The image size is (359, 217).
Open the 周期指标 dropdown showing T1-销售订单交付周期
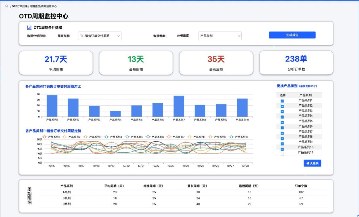tap(99, 36)
